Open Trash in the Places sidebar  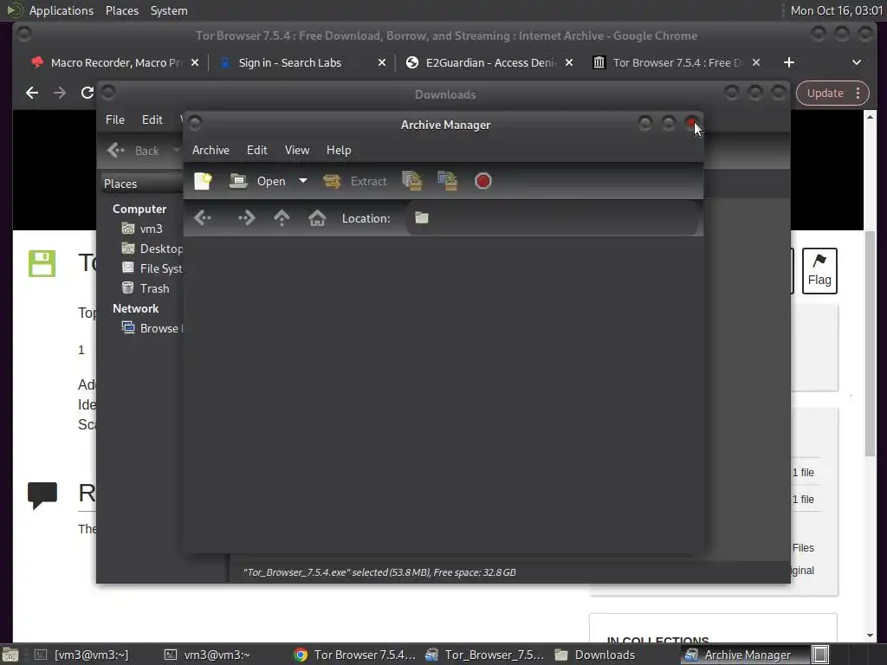coord(146,288)
